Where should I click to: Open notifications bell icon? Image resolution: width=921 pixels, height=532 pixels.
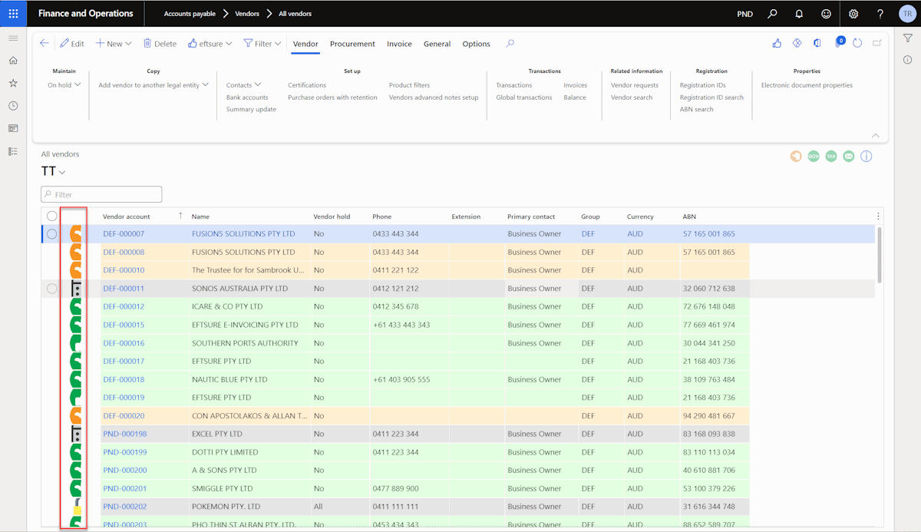799,14
